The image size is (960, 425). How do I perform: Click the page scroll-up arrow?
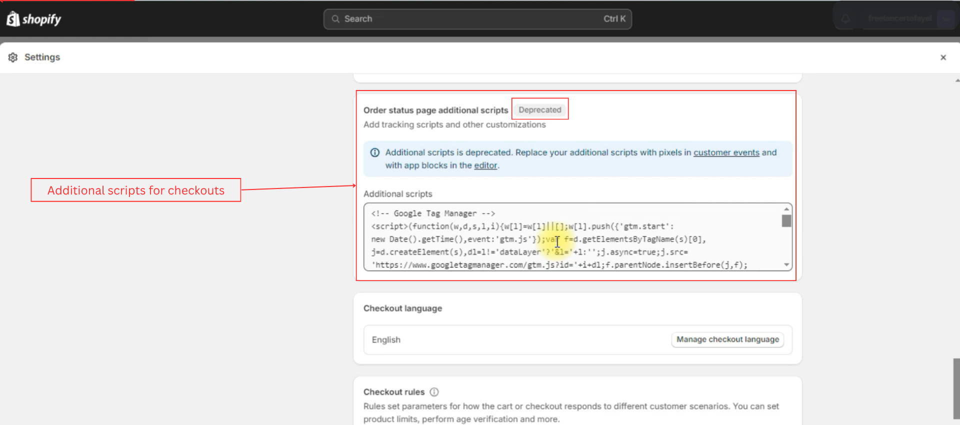[x=956, y=80]
